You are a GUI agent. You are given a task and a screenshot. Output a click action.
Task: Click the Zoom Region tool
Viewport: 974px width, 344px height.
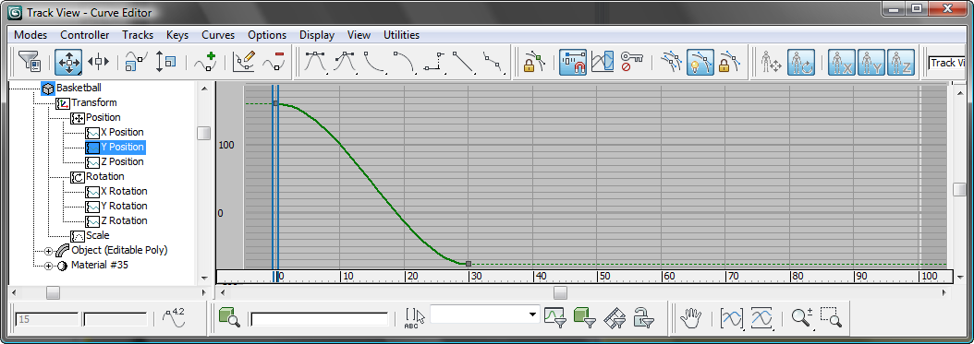point(831,318)
